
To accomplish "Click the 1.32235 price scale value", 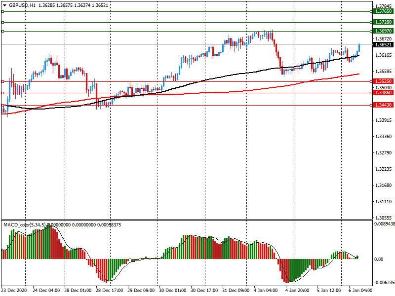I will click(x=384, y=169).
